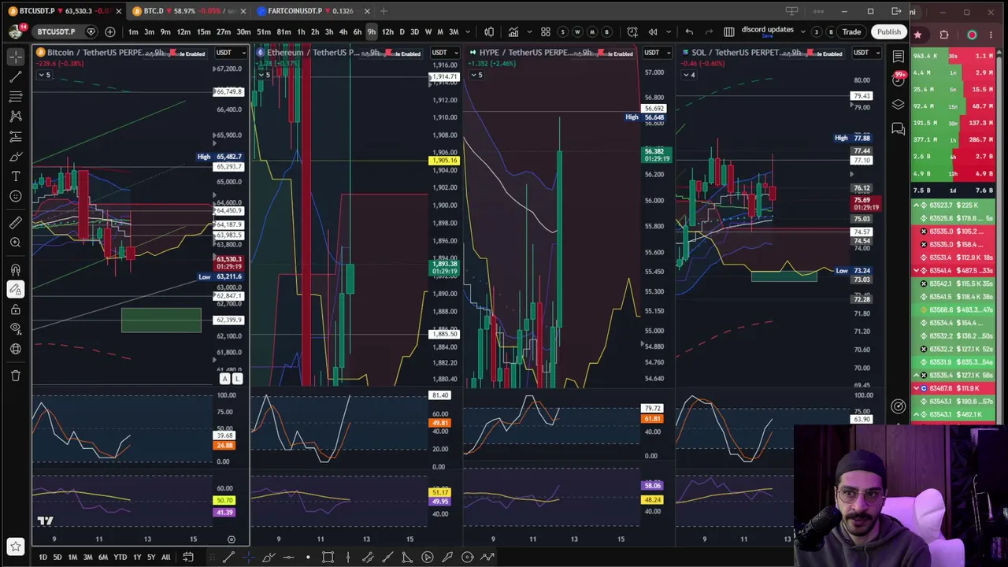The width and height of the screenshot is (1008, 567).
Task: Click the Trade button
Action: click(851, 31)
